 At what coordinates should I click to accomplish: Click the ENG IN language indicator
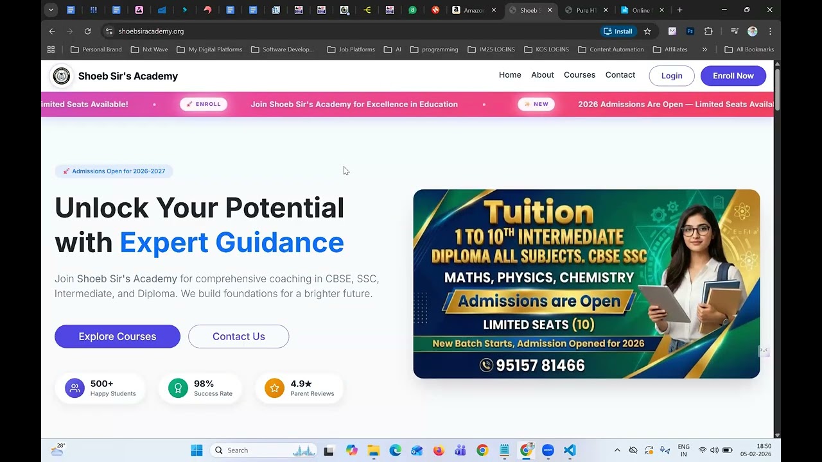click(683, 450)
